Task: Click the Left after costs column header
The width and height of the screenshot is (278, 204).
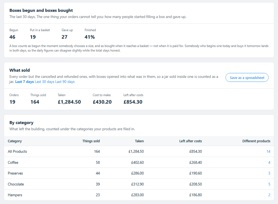Action: point(190,141)
